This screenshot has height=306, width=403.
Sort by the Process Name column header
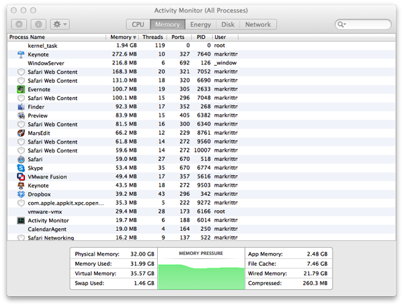[56, 37]
